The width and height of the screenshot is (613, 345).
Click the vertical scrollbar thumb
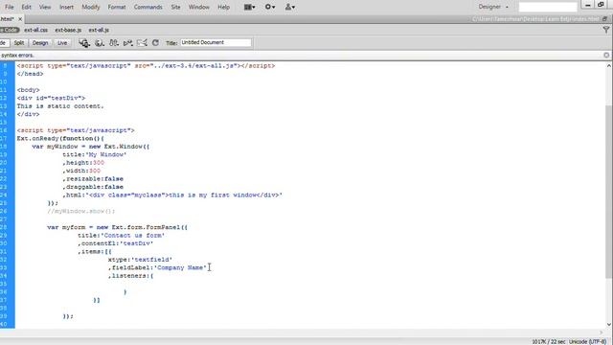point(609,192)
